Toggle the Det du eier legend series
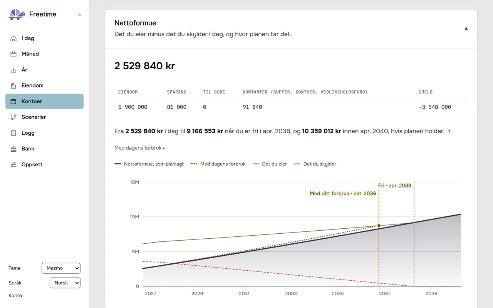 (x=270, y=164)
